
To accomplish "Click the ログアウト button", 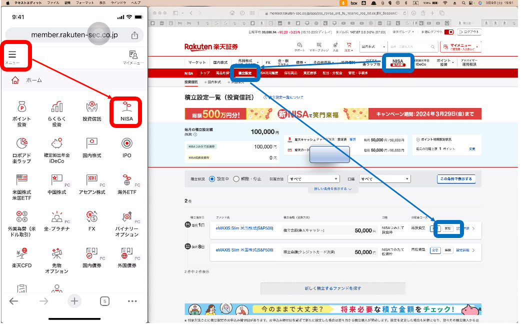I will pyautogui.click(x=469, y=32).
